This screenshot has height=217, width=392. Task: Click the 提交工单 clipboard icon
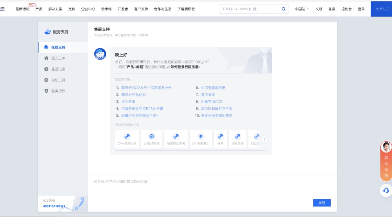coord(46,58)
